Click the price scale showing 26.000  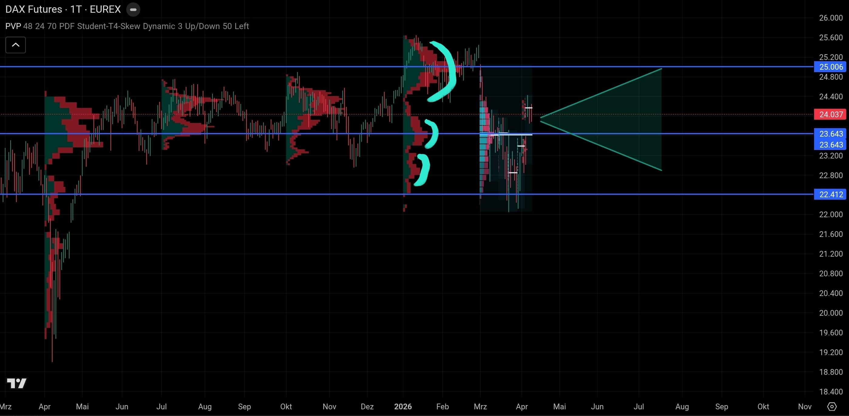coord(830,18)
